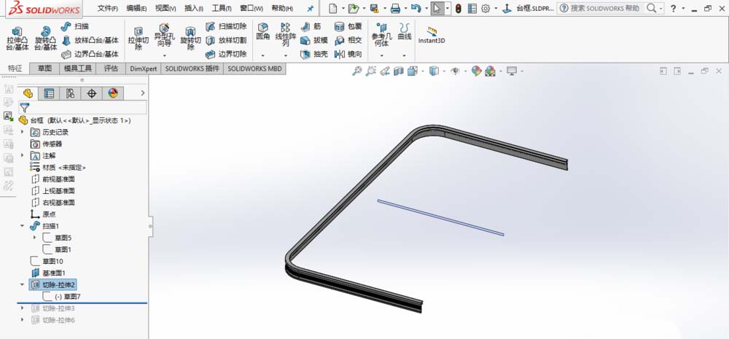Select the Extruded Boss/Base (拉伸凸台/基体) tool
This screenshot has width=729, height=339.
[x=17, y=39]
